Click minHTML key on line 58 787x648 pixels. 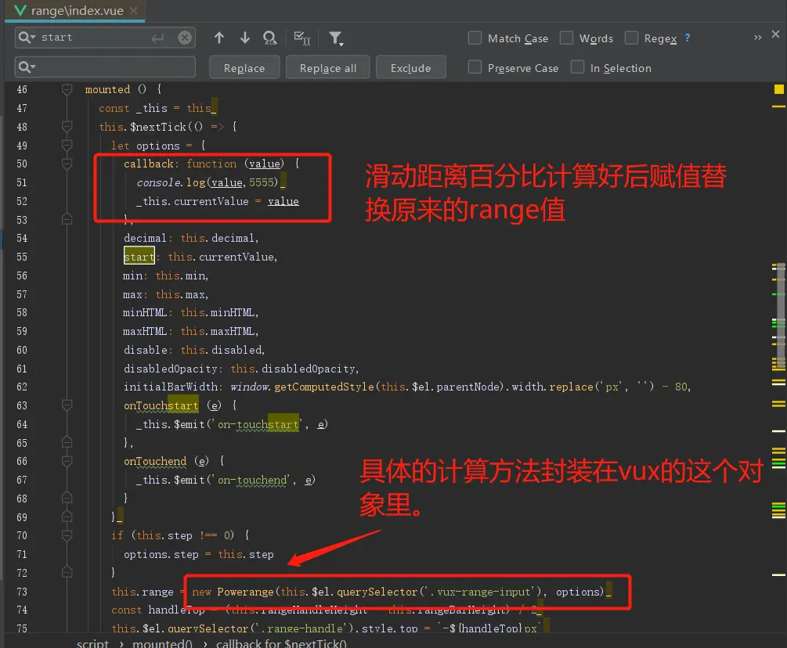(x=145, y=312)
